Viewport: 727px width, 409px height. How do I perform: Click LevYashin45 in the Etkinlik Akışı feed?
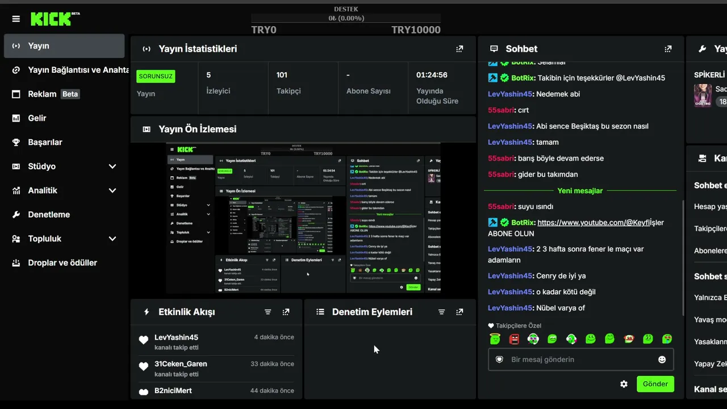(x=176, y=337)
